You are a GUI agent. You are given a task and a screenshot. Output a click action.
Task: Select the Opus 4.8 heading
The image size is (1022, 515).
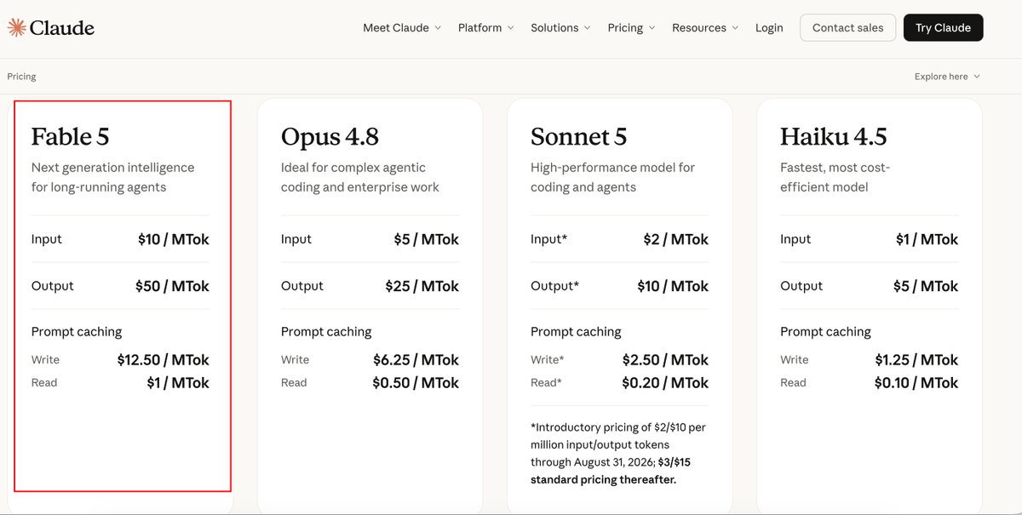[x=330, y=136]
